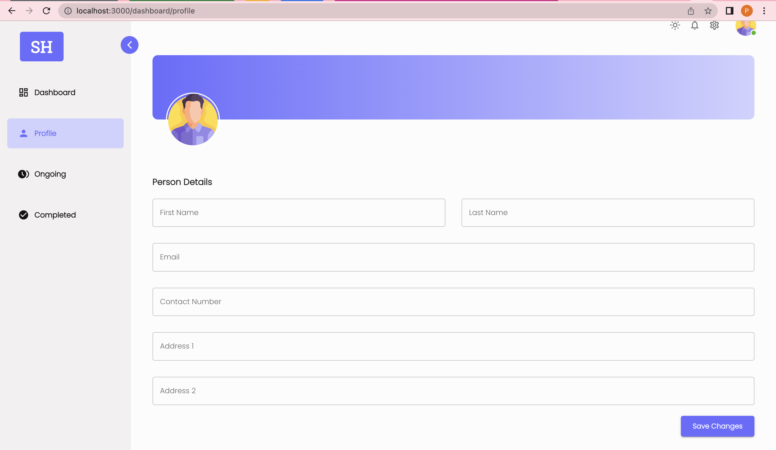Viewport: 776px width, 450px height.
Task: Collapse the sidebar with the chevron
Action: [x=129, y=45]
